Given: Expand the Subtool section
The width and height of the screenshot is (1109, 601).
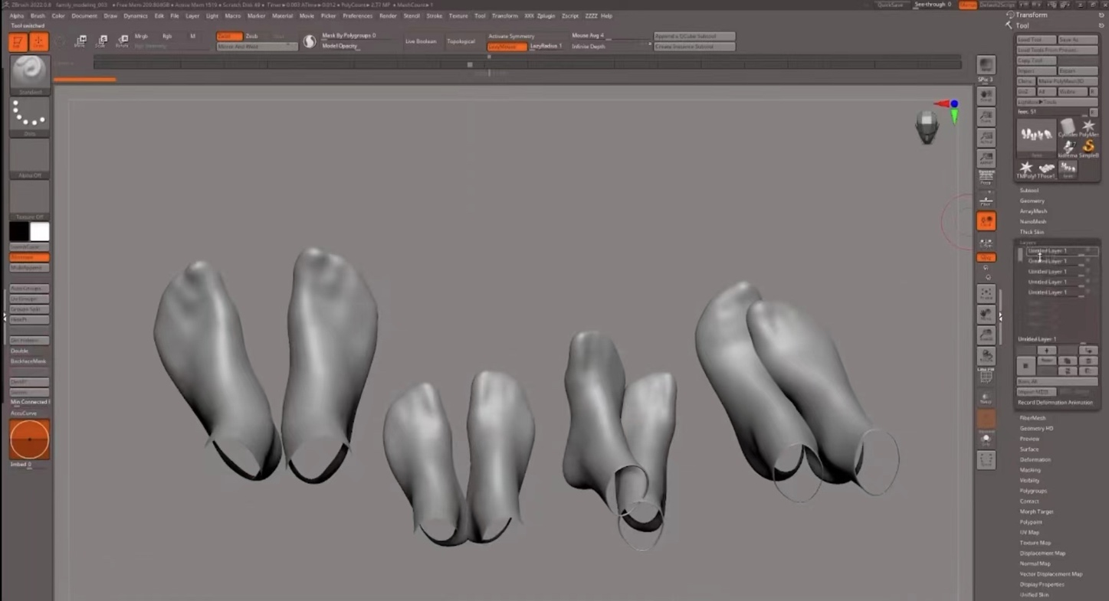Looking at the screenshot, I should 1029,191.
